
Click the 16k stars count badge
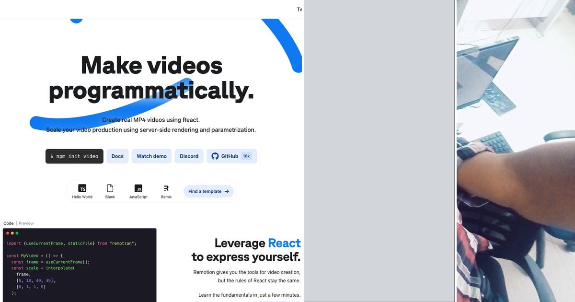click(x=246, y=156)
